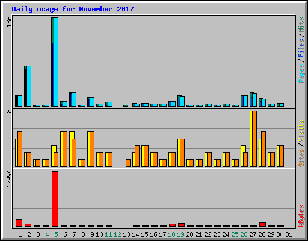Image resolution: width=308 pixels, height=241 pixels.
Task: Click the 17994 KBytes axis value
Action: [x=9, y=179]
